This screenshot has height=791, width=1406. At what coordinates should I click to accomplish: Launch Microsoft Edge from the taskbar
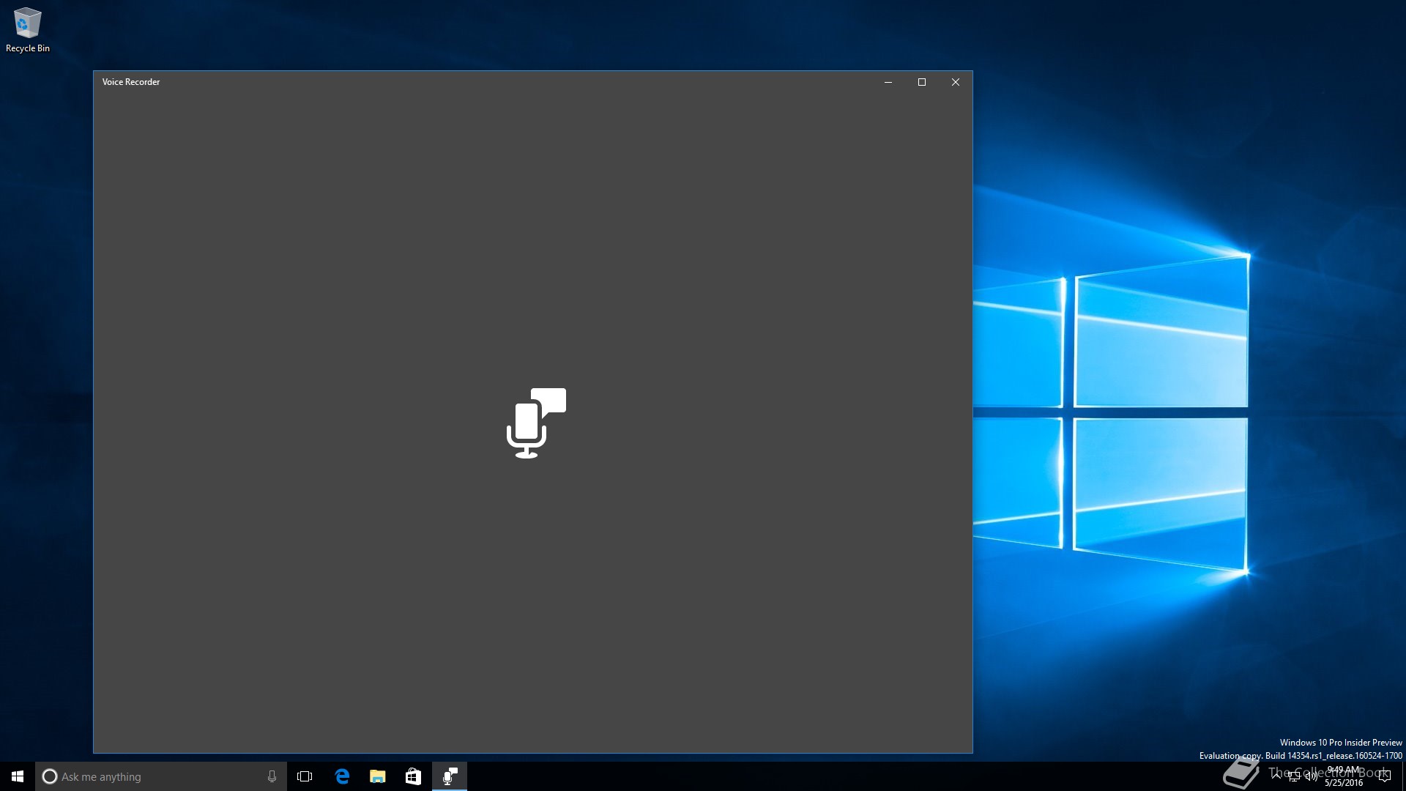click(342, 776)
